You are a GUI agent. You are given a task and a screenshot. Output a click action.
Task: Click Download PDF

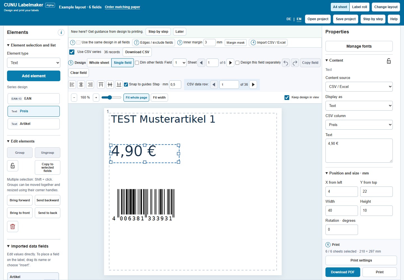pyautogui.click(x=343, y=272)
